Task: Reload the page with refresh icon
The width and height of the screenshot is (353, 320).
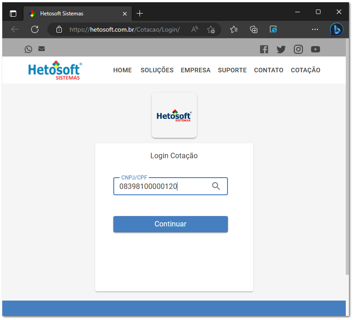Action: 35,29
